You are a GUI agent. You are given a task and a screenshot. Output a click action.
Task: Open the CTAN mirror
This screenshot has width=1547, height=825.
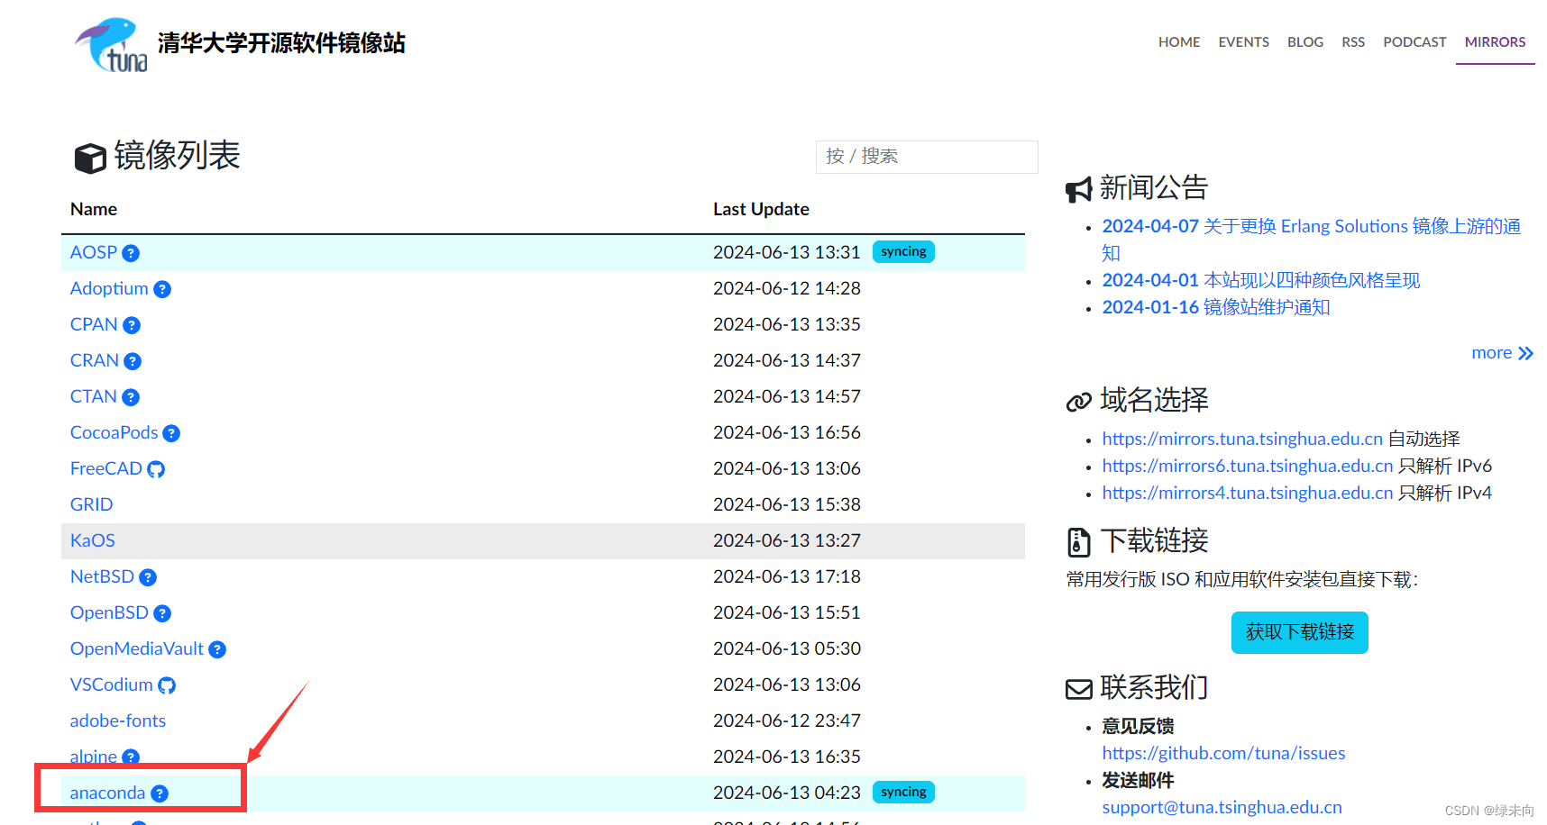point(94,396)
